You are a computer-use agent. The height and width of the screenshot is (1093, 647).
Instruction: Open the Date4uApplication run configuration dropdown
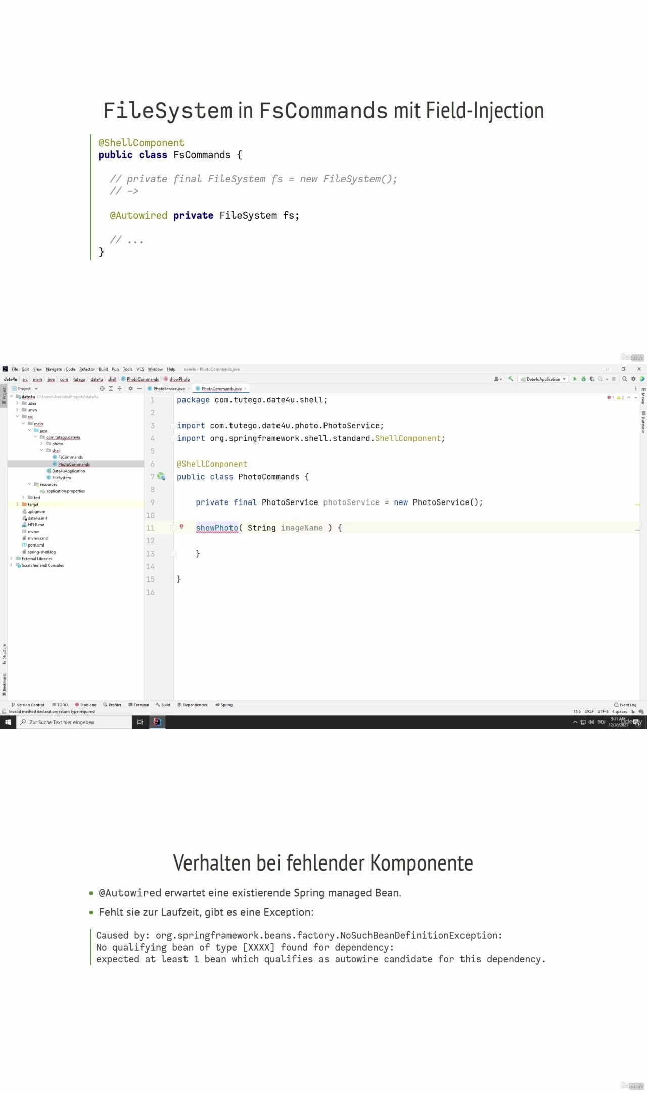tap(543, 379)
